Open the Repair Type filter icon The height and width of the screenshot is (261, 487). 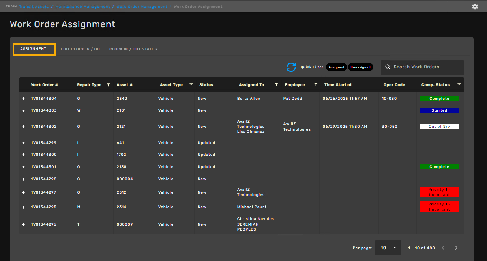[108, 85]
